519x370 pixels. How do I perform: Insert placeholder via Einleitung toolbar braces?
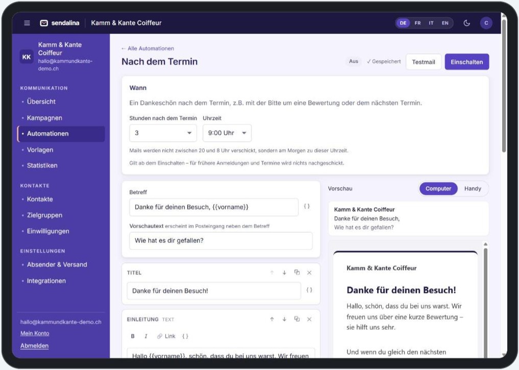(185, 336)
